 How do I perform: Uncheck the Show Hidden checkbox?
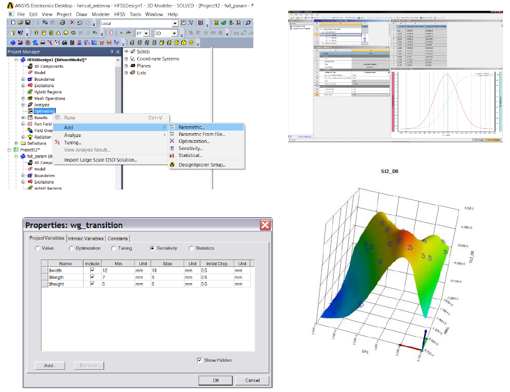click(x=199, y=360)
